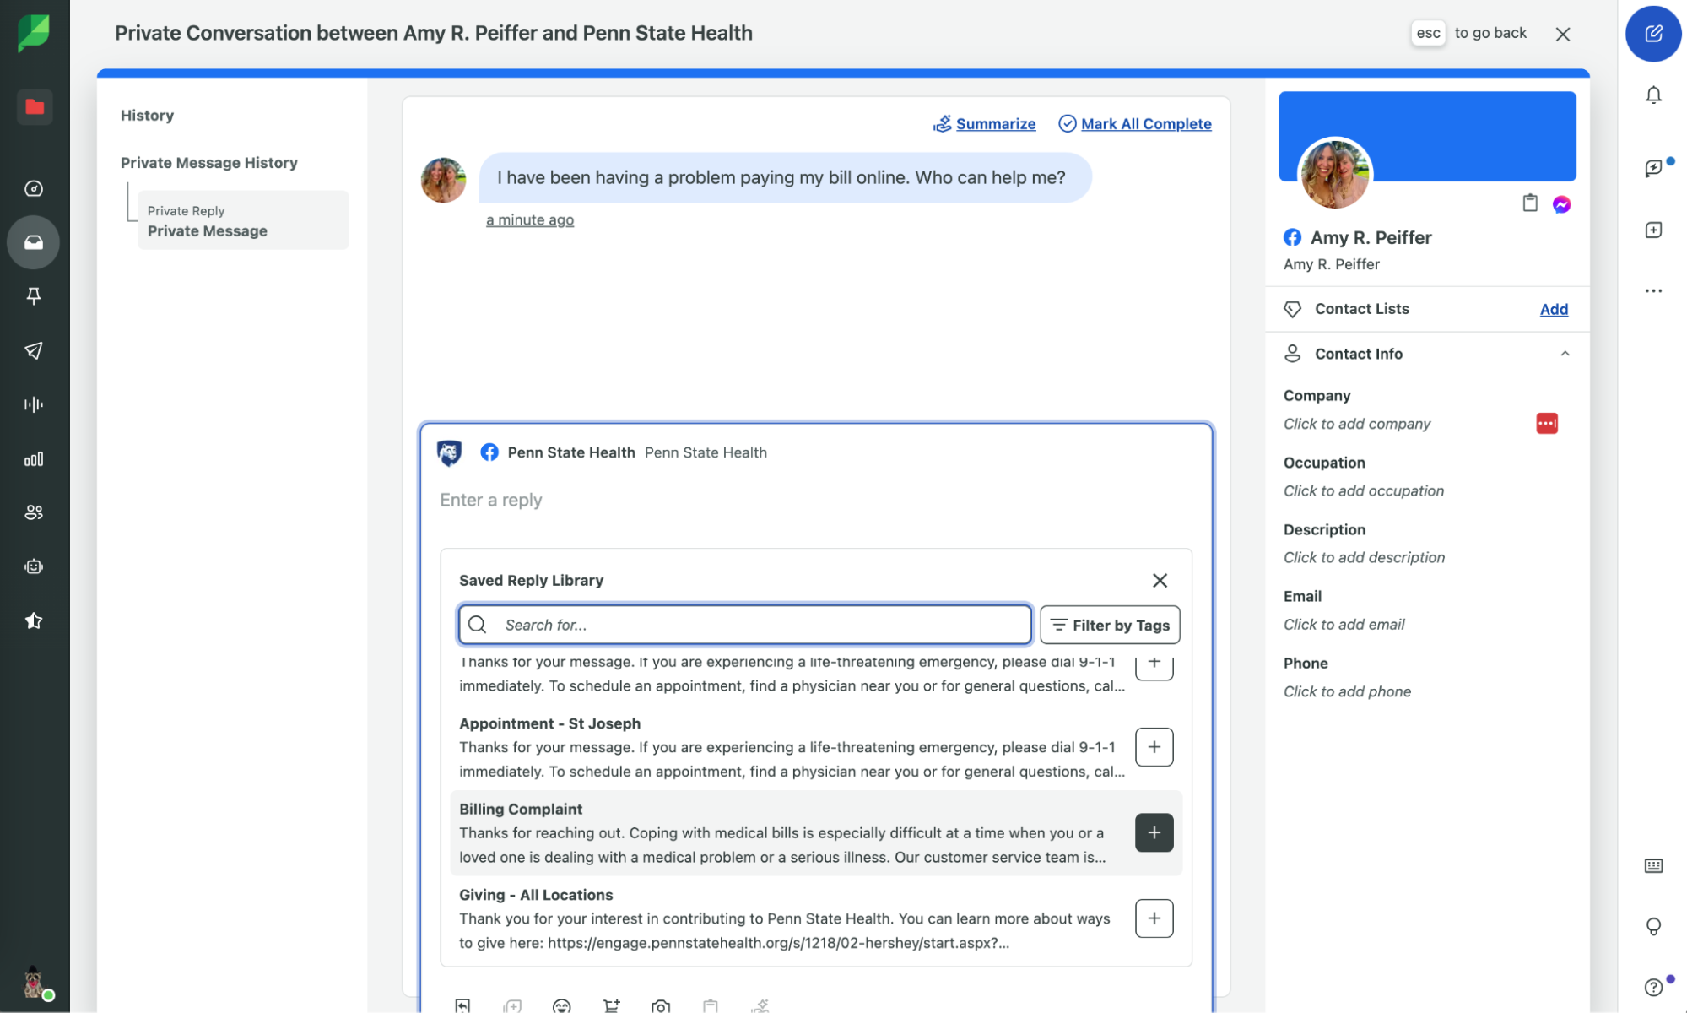
Task: Open the keyboard shortcuts icon
Action: 1653,865
